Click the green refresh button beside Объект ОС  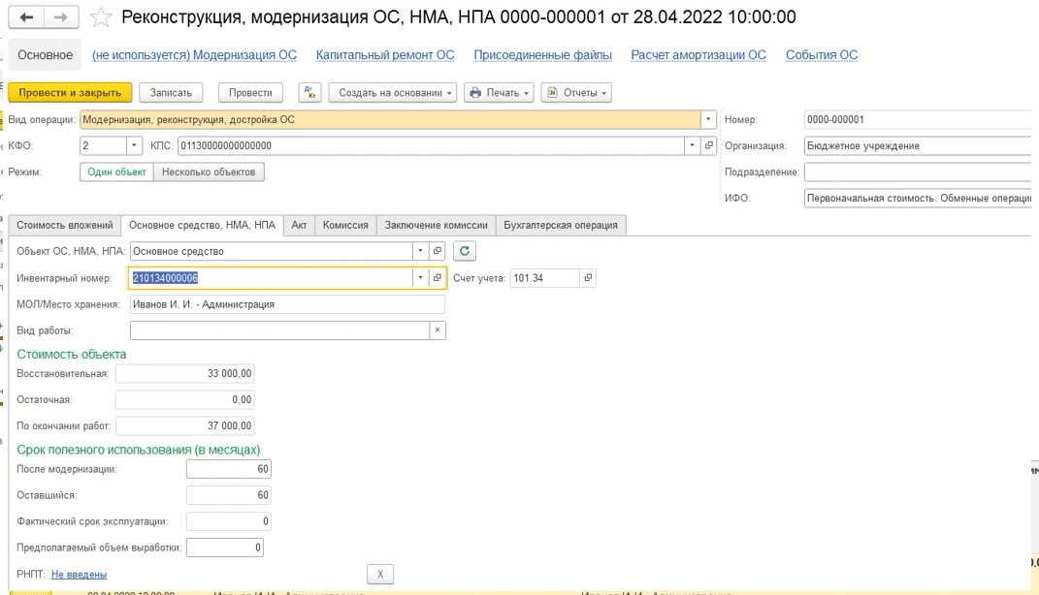click(465, 252)
